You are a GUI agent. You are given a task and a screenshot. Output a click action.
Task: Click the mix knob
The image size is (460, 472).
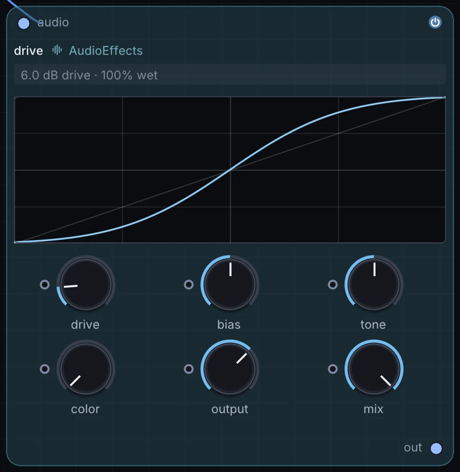pyautogui.click(x=374, y=369)
